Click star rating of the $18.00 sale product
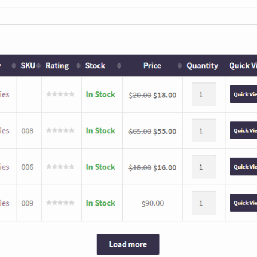The image size is (257, 257). [60, 94]
